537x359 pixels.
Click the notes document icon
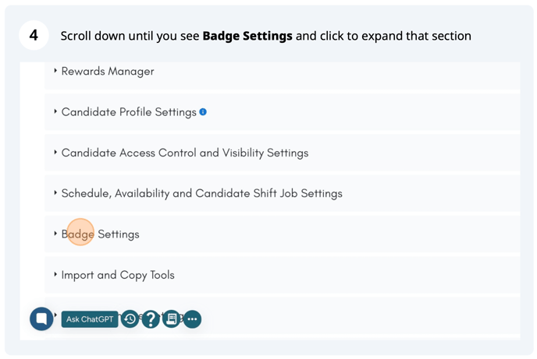pos(172,319)
